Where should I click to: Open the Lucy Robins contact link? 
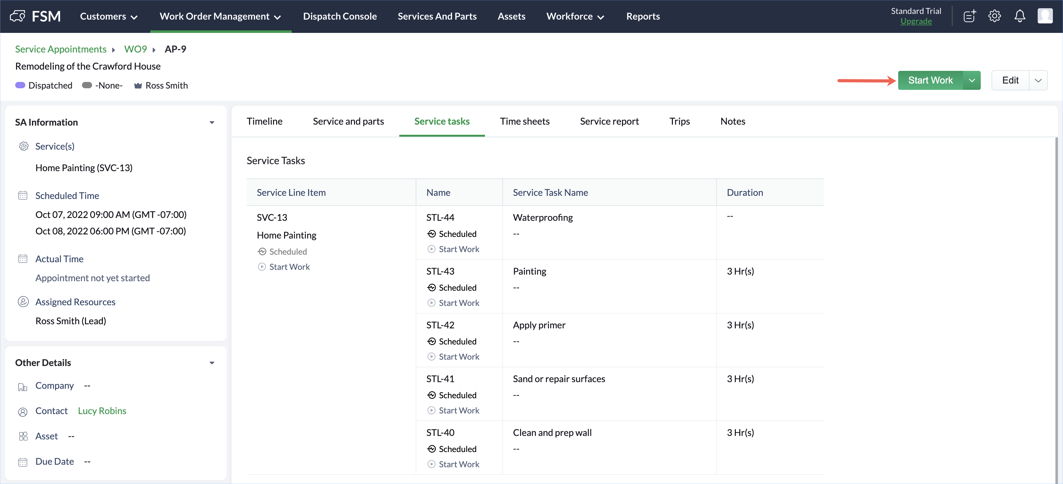point(102,411)
